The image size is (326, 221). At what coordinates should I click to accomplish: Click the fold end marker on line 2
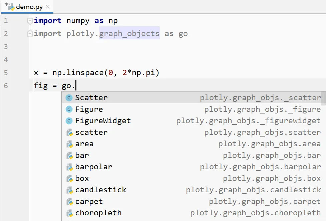[30, 33]
